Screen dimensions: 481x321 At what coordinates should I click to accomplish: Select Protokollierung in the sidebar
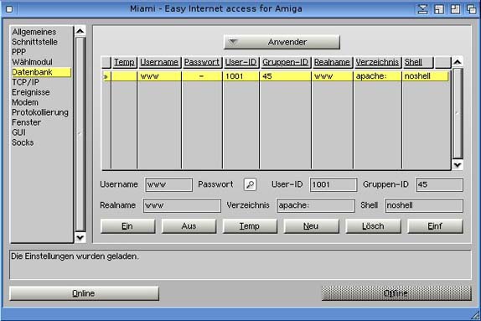click(x=40, y=112)
